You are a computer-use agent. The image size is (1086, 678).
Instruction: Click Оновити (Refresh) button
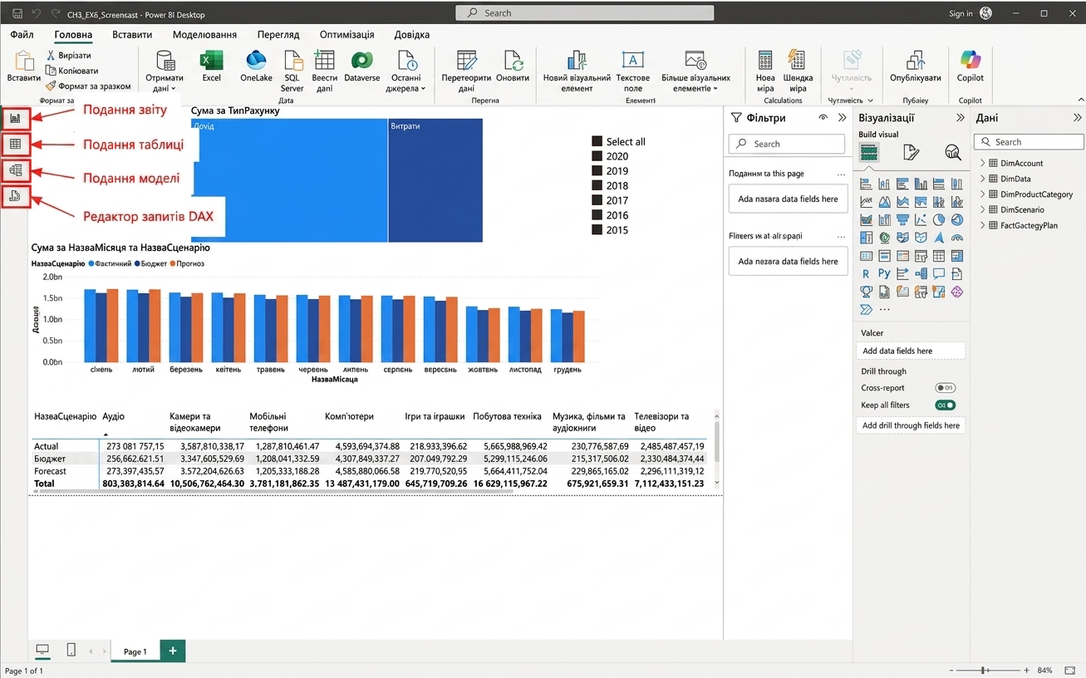(x=513, y=66)
